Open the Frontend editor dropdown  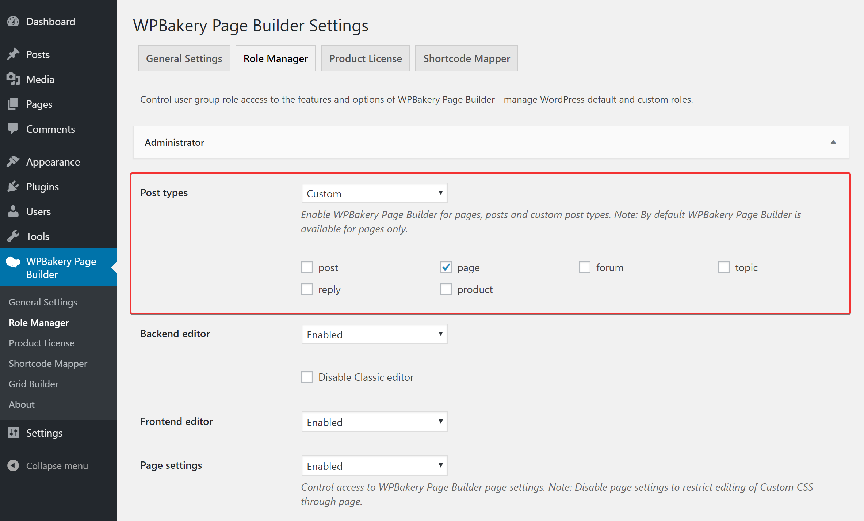click(x=375, y=422)
